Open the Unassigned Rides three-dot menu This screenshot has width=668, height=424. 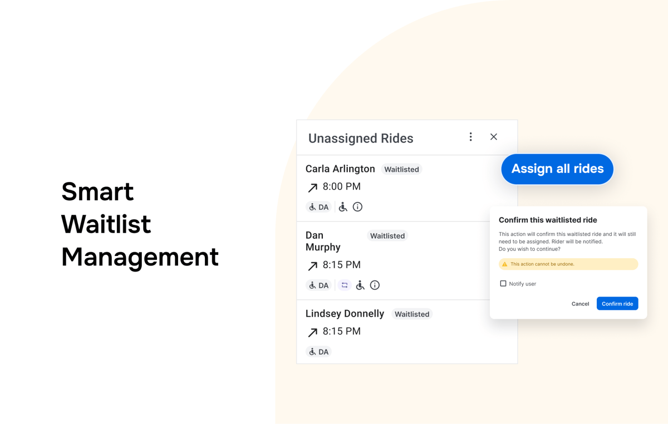tap(470, 137)
